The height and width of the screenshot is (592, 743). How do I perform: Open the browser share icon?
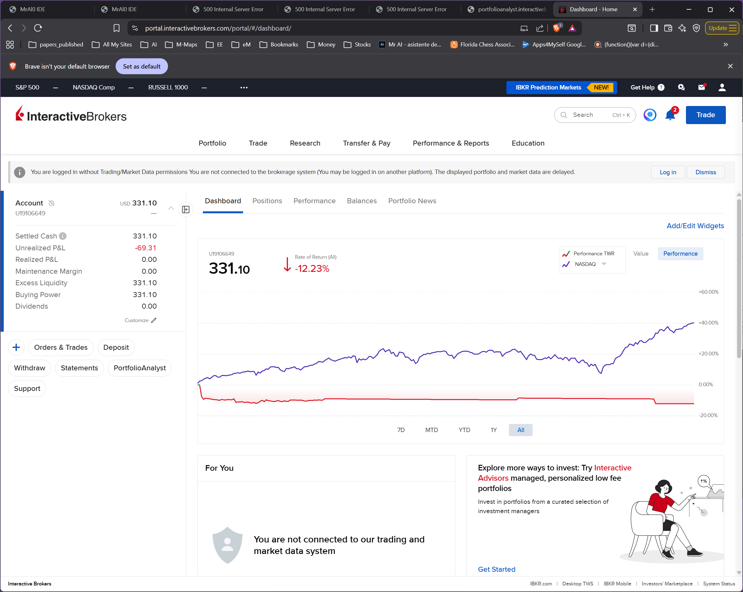[x=540, y=28]
